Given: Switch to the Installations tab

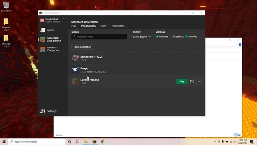Looking at the screenshot, I should [x=88, y=26].
